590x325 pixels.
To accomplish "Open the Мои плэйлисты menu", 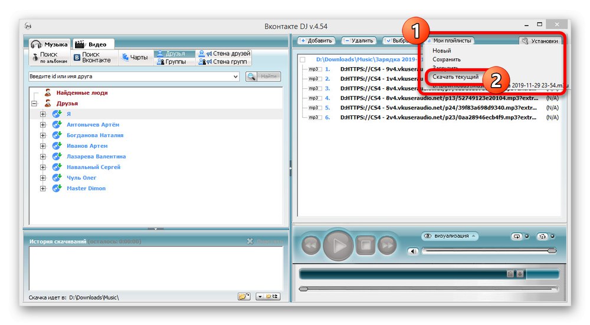I will (x=449, y=41).
